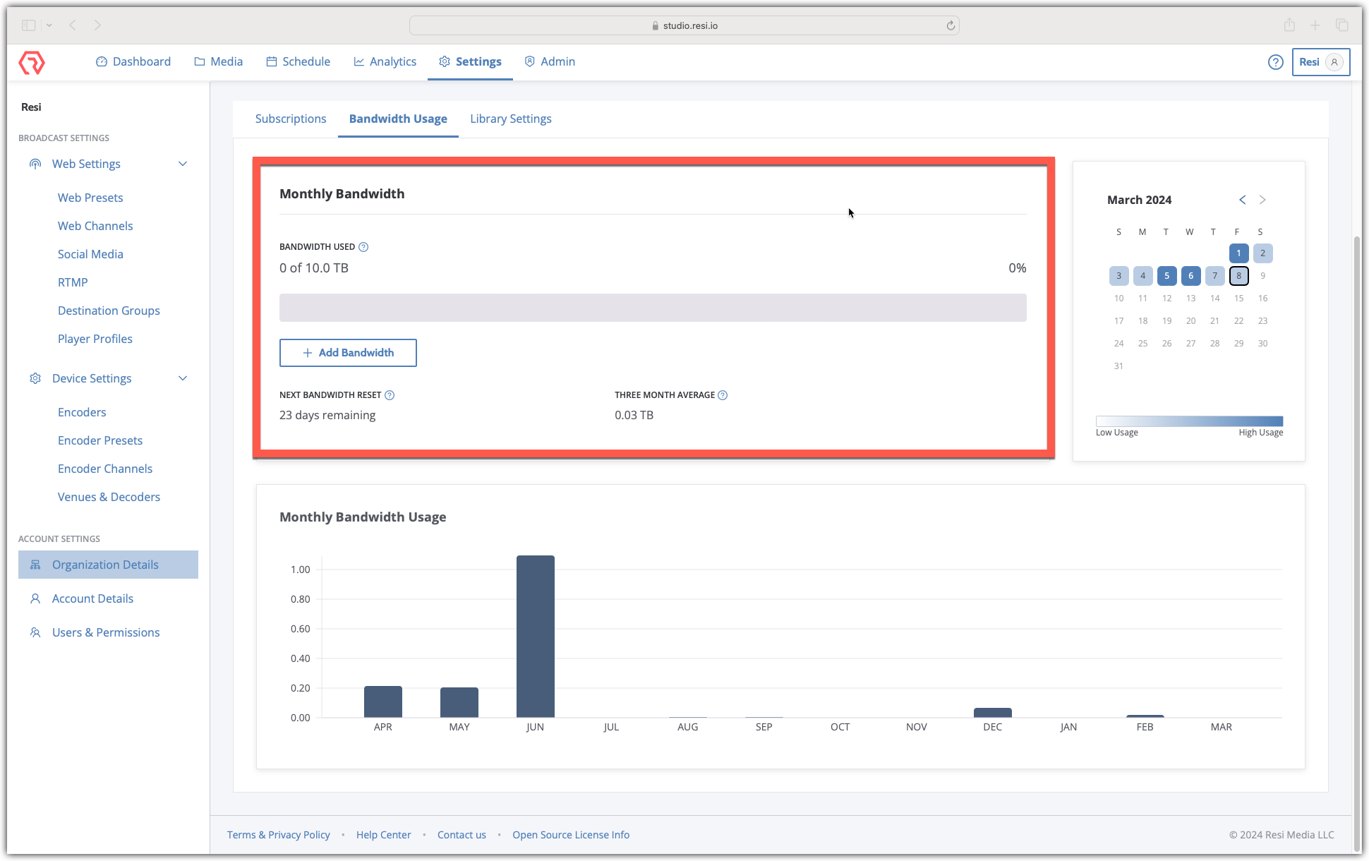
Task: Click Next Bandwidth Reset info icon
Action: click(390, 395)
